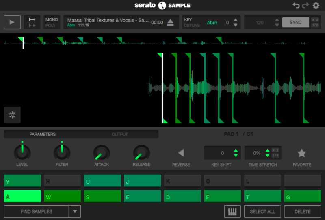Switch voice mode to MONO
This screenshot has width=325, height=220.
[x=52, y=19]
